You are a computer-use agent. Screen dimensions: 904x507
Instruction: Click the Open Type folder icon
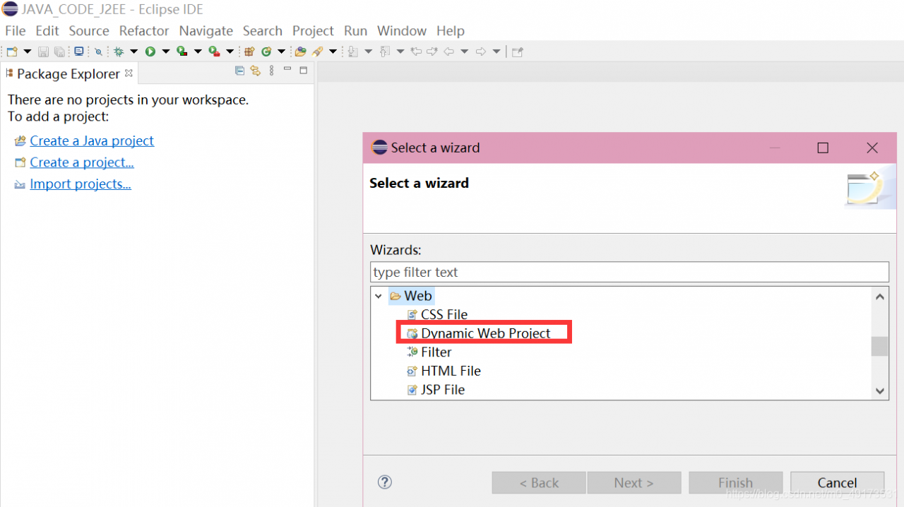pyautogui.click(x=301, y=52)
